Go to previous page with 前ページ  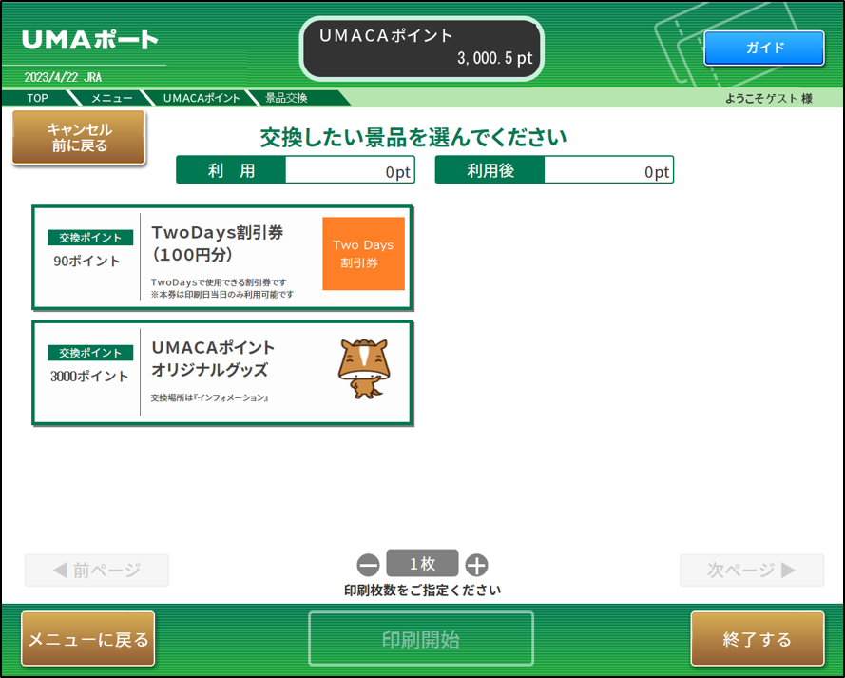(96, 571)
